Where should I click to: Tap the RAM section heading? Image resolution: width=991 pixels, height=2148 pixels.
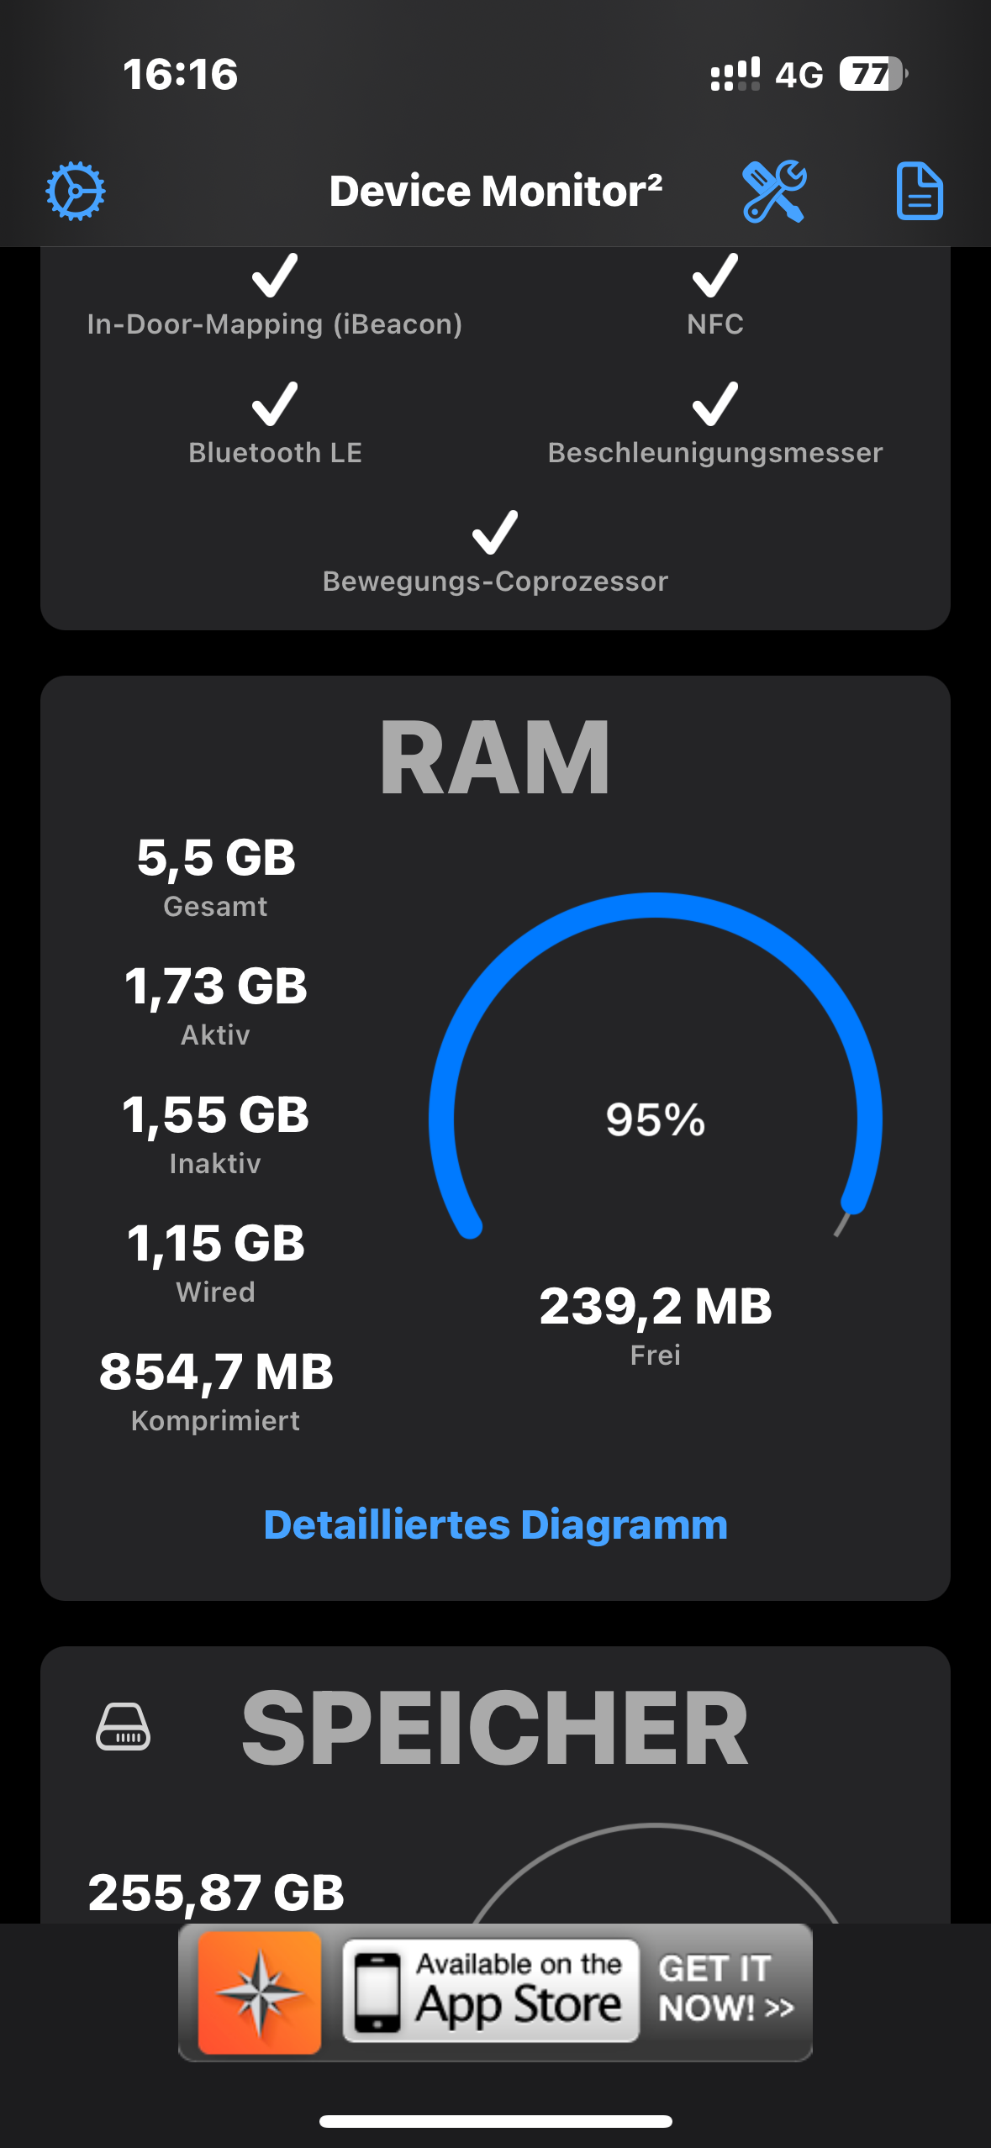pyautogui.click(x=495, y=758)
